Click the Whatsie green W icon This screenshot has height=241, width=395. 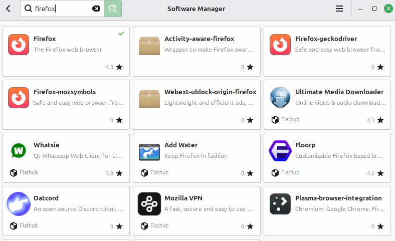coord(19,151)
